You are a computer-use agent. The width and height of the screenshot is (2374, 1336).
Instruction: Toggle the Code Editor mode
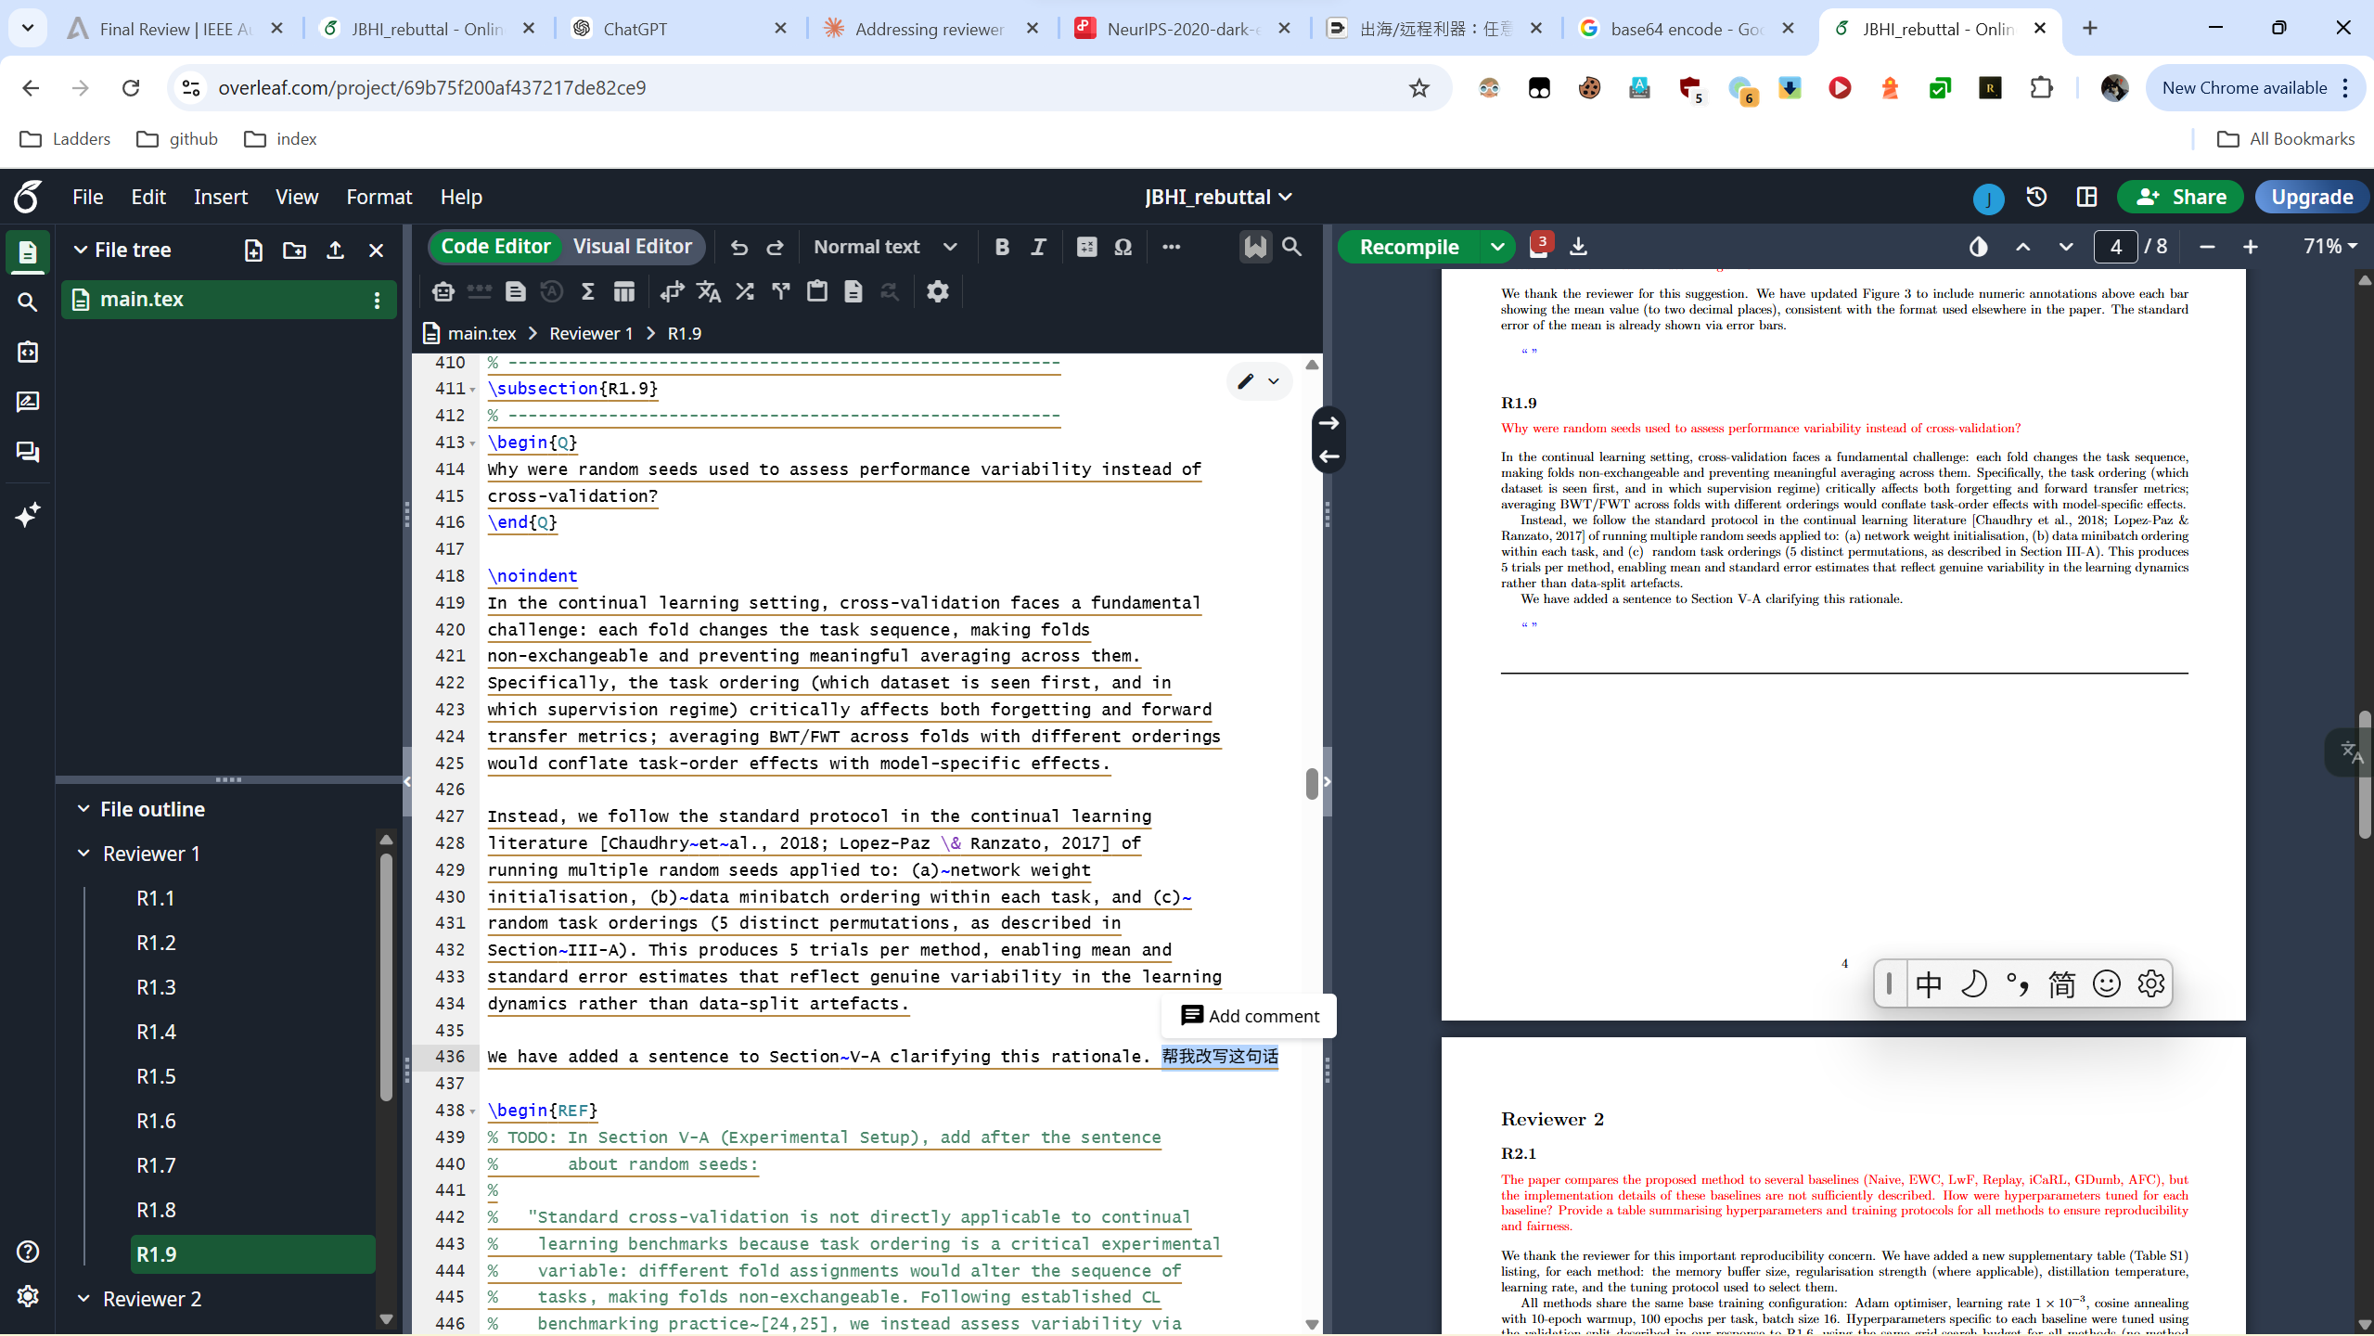[495, 247]
